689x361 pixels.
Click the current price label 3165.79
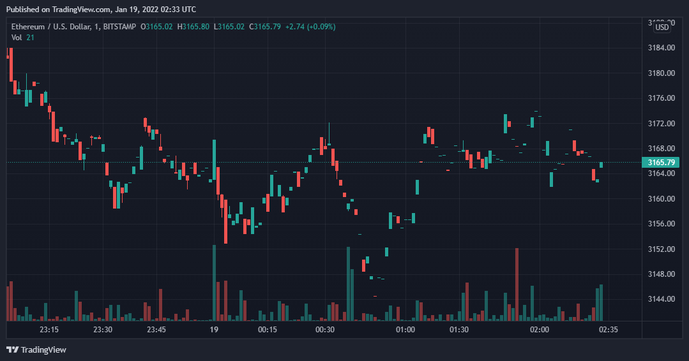(661, 163)
